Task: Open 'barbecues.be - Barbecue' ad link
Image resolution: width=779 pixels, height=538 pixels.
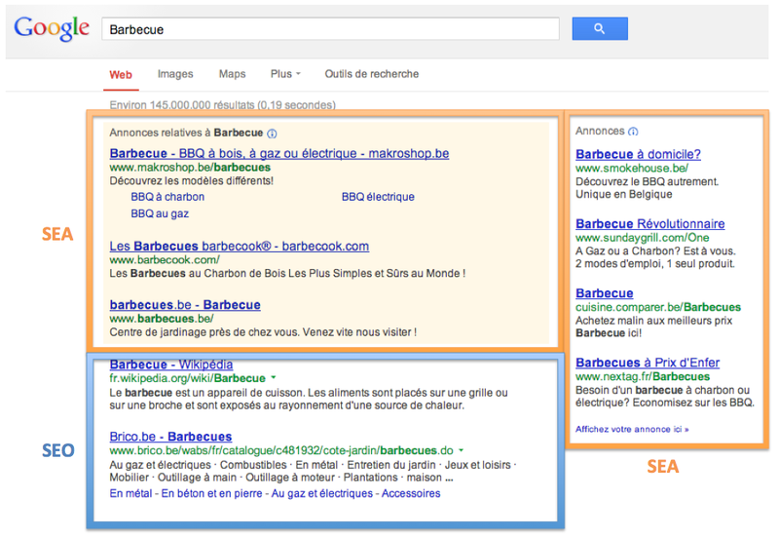Action: (x=185, y=305)
